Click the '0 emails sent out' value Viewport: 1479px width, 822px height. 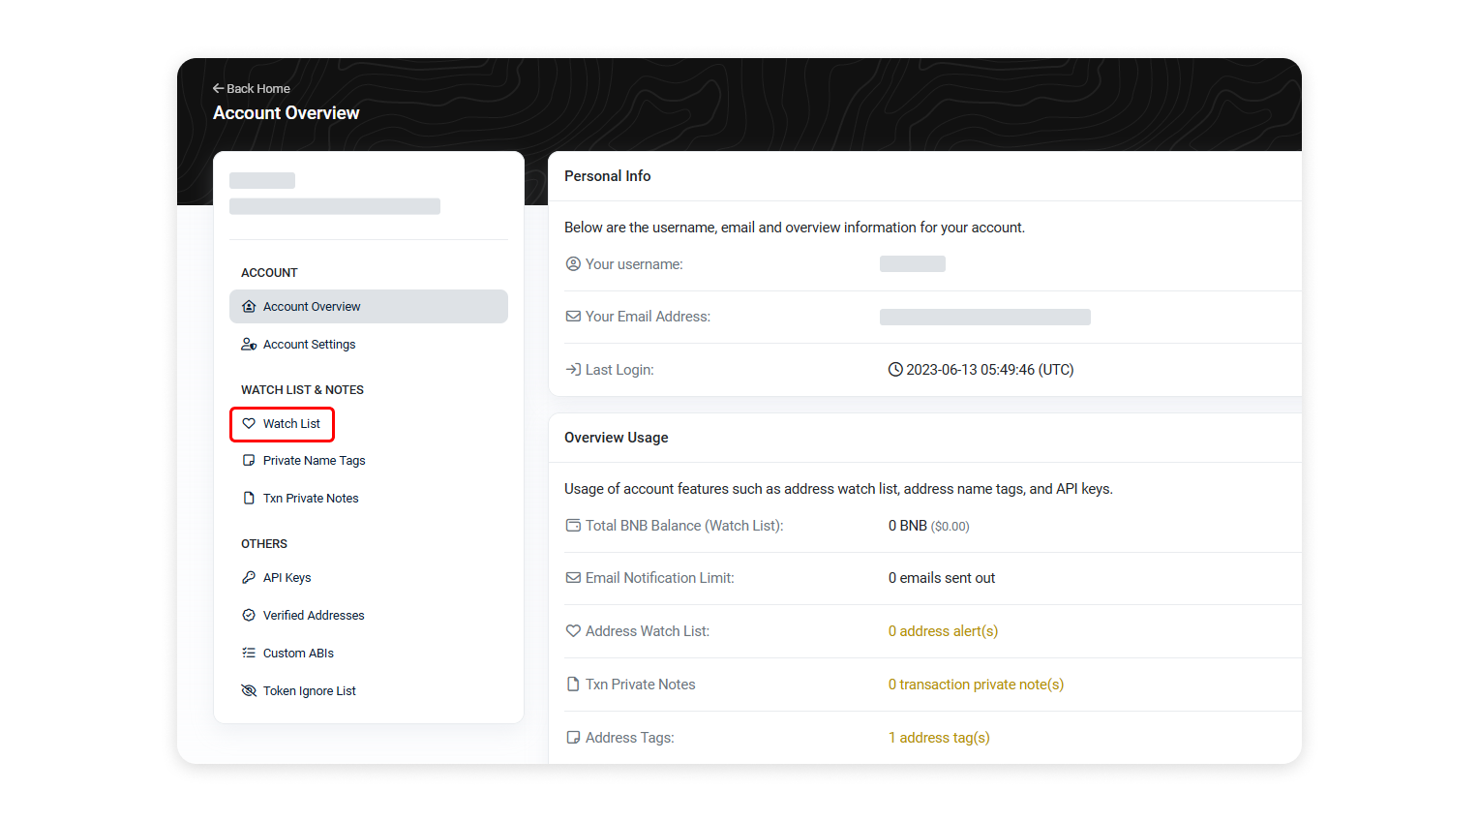point(942,578)
